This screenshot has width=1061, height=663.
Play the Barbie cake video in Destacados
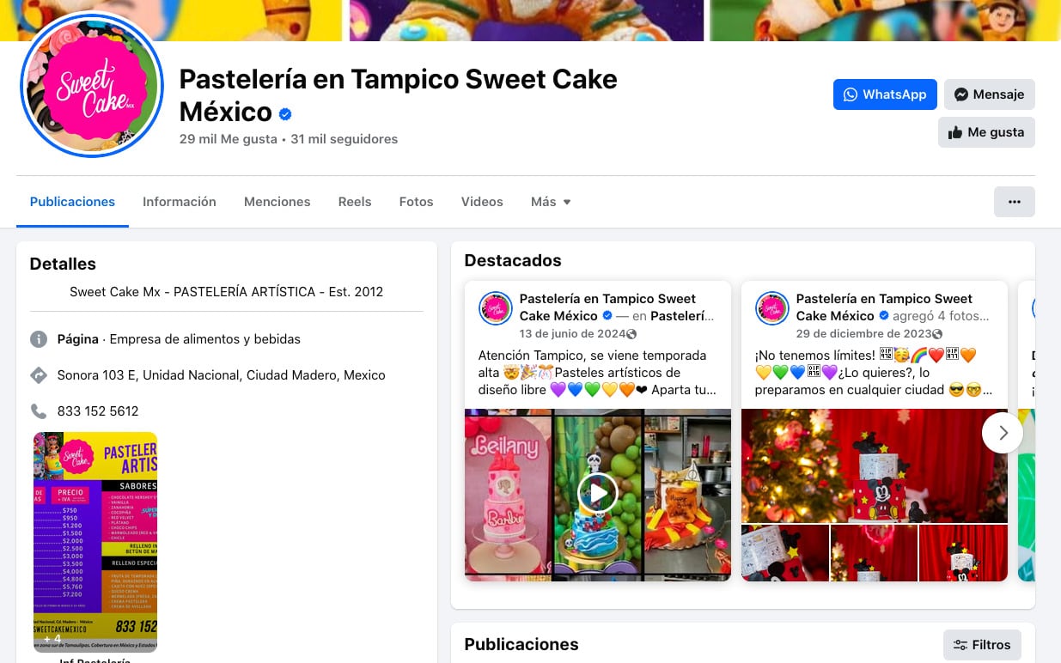coord(597,493)
